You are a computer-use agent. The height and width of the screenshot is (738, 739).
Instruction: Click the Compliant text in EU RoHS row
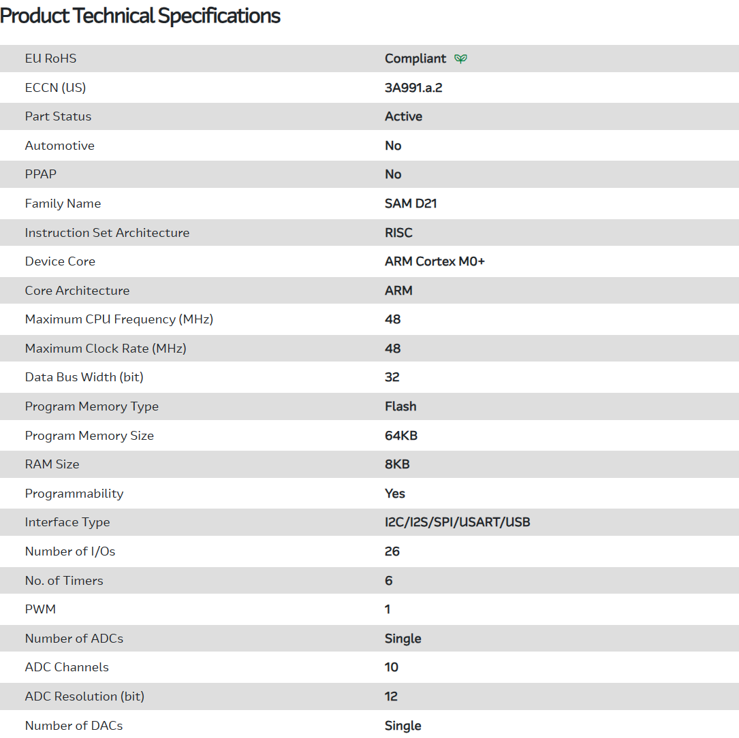click(415, 59)
